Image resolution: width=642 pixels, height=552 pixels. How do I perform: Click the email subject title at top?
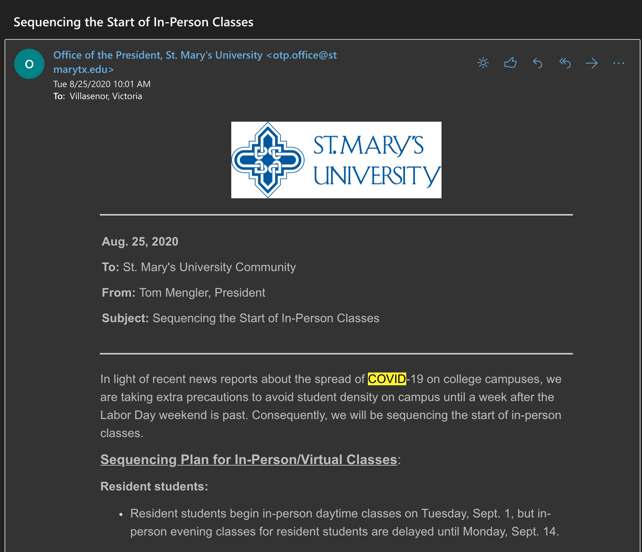point(133,22)
